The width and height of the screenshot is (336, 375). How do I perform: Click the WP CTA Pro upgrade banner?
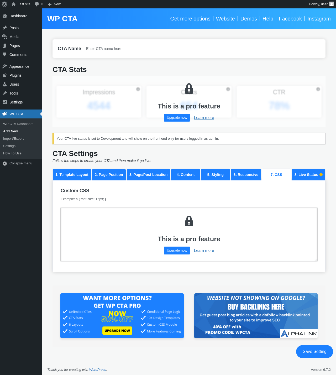coord(122,316)
